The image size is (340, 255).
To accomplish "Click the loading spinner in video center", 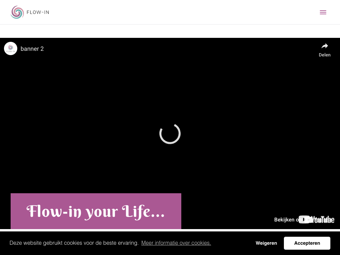I will [170, 133].
